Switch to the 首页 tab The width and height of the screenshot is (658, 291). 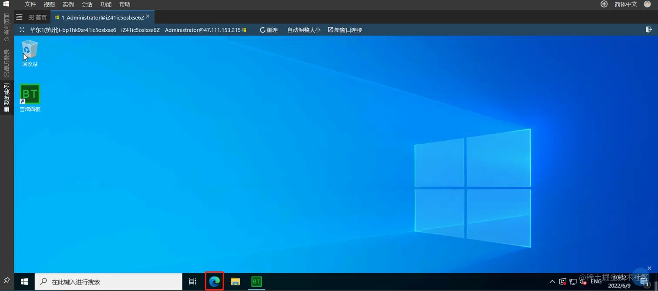point(38,17)
